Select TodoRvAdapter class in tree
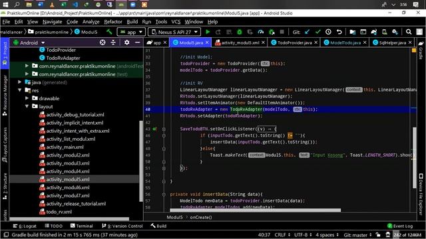426x239 pixels. 63,58
